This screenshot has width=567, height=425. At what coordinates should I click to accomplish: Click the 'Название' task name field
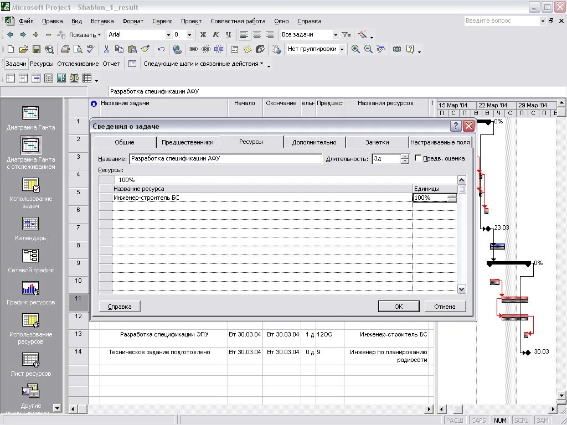(226, 158)
